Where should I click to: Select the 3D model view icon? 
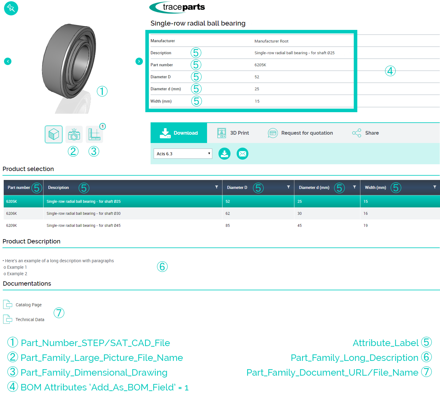tap(54, 134)
